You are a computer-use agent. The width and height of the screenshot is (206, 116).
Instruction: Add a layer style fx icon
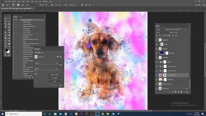173,92
